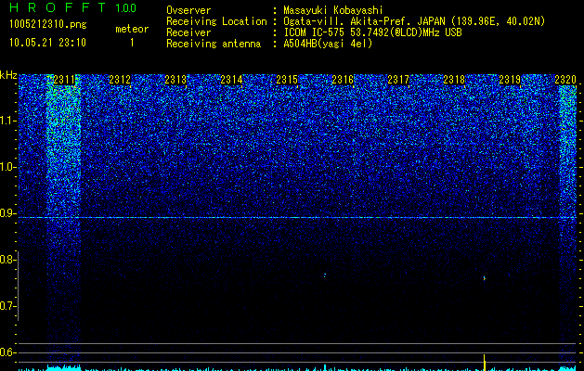Click the 2316 time marker

(343, 80)
